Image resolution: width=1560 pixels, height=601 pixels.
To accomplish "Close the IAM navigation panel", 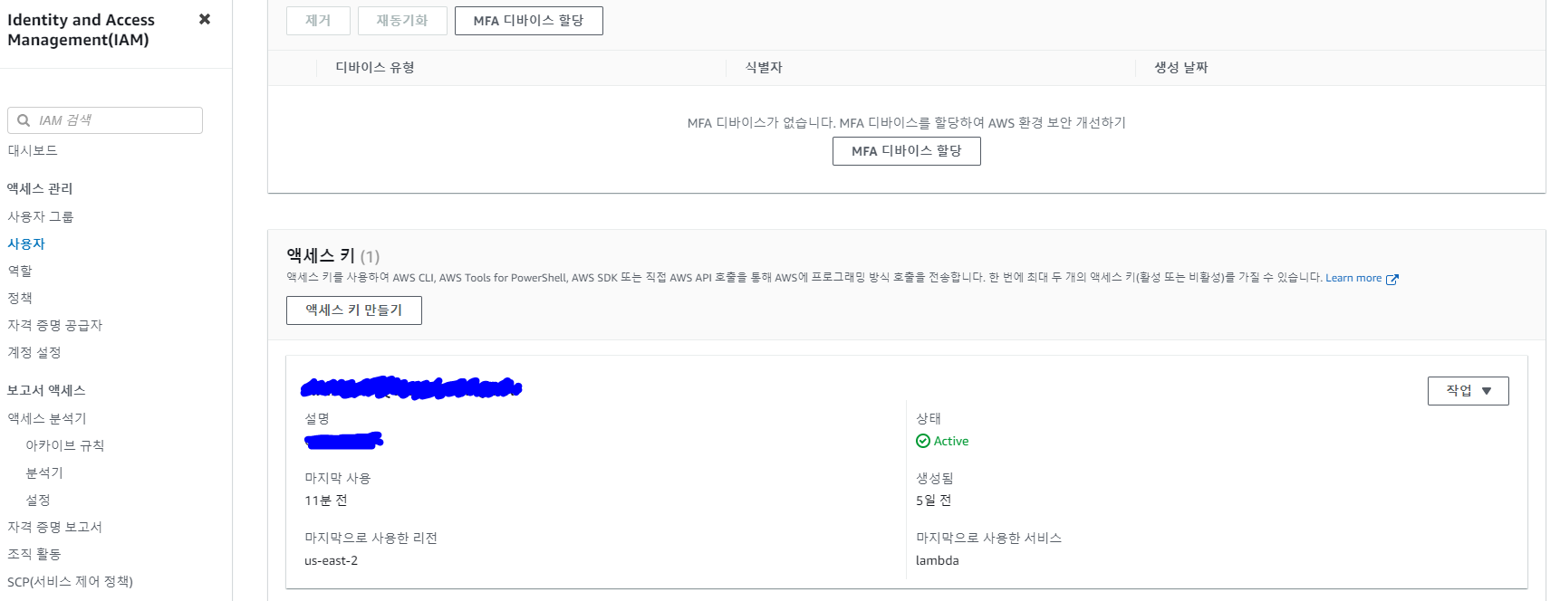I will [205, 19].
